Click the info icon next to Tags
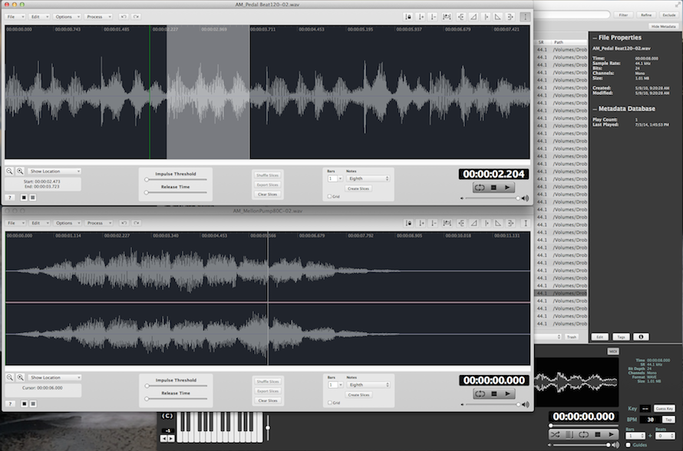 (642, 337)
